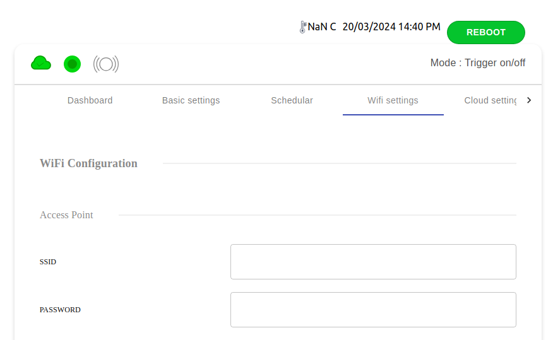
Task: Click the thermometer icon in the header
Action: pos(303,27)
